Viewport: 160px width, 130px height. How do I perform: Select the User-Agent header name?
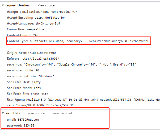(x=15, y=100)
